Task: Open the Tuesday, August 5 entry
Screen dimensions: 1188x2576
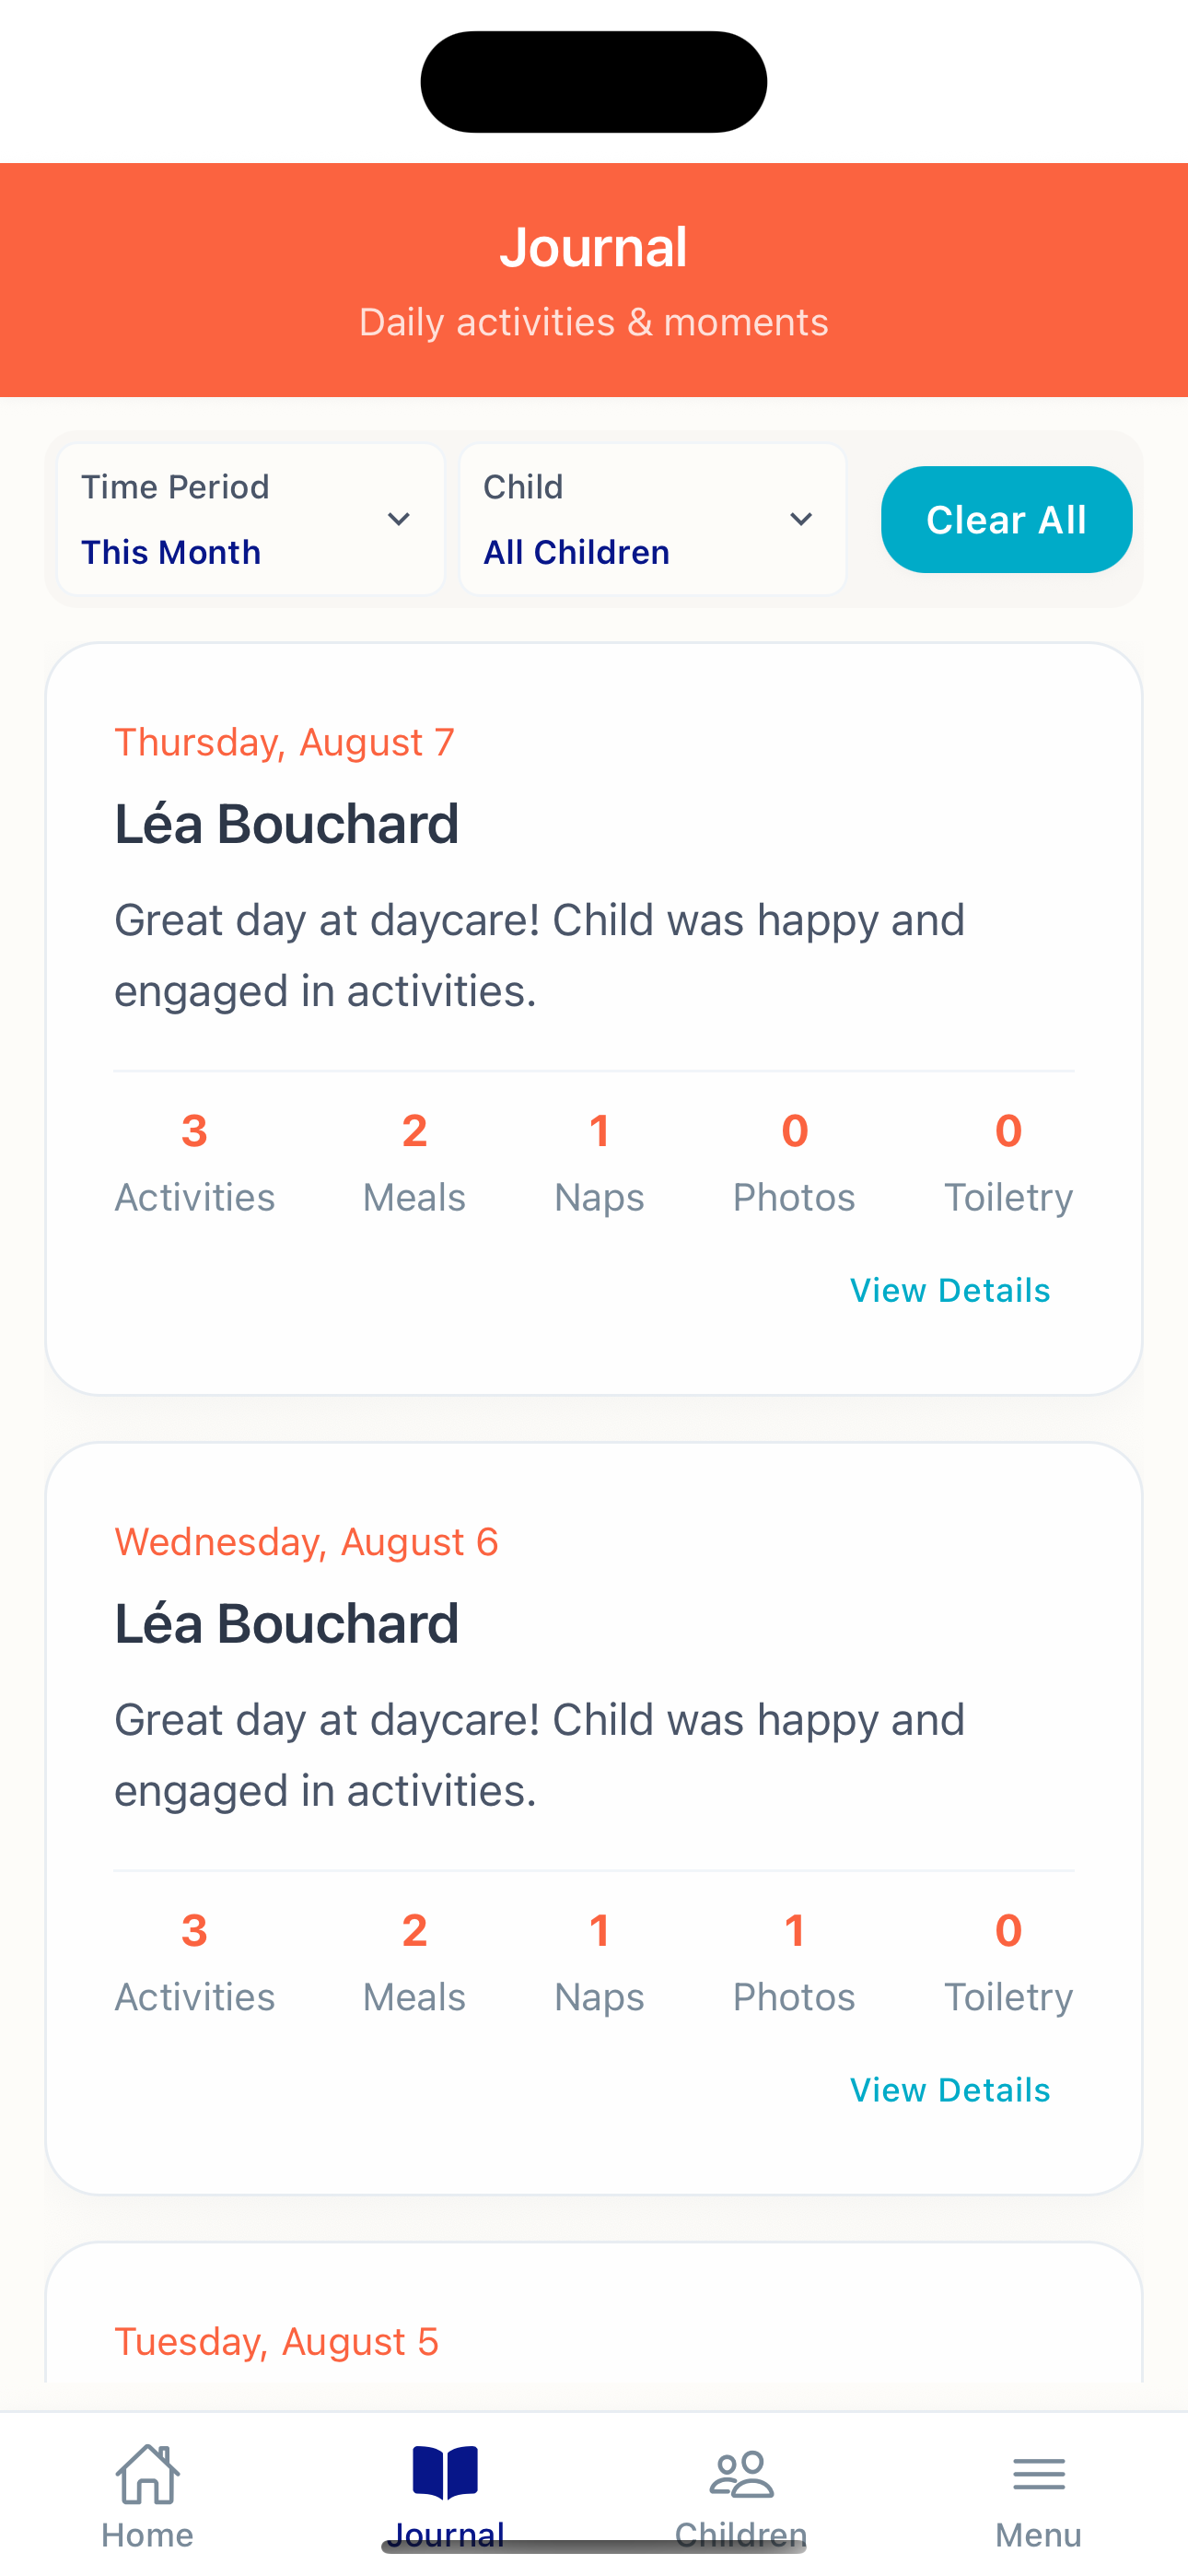Action: (276, 2342)
